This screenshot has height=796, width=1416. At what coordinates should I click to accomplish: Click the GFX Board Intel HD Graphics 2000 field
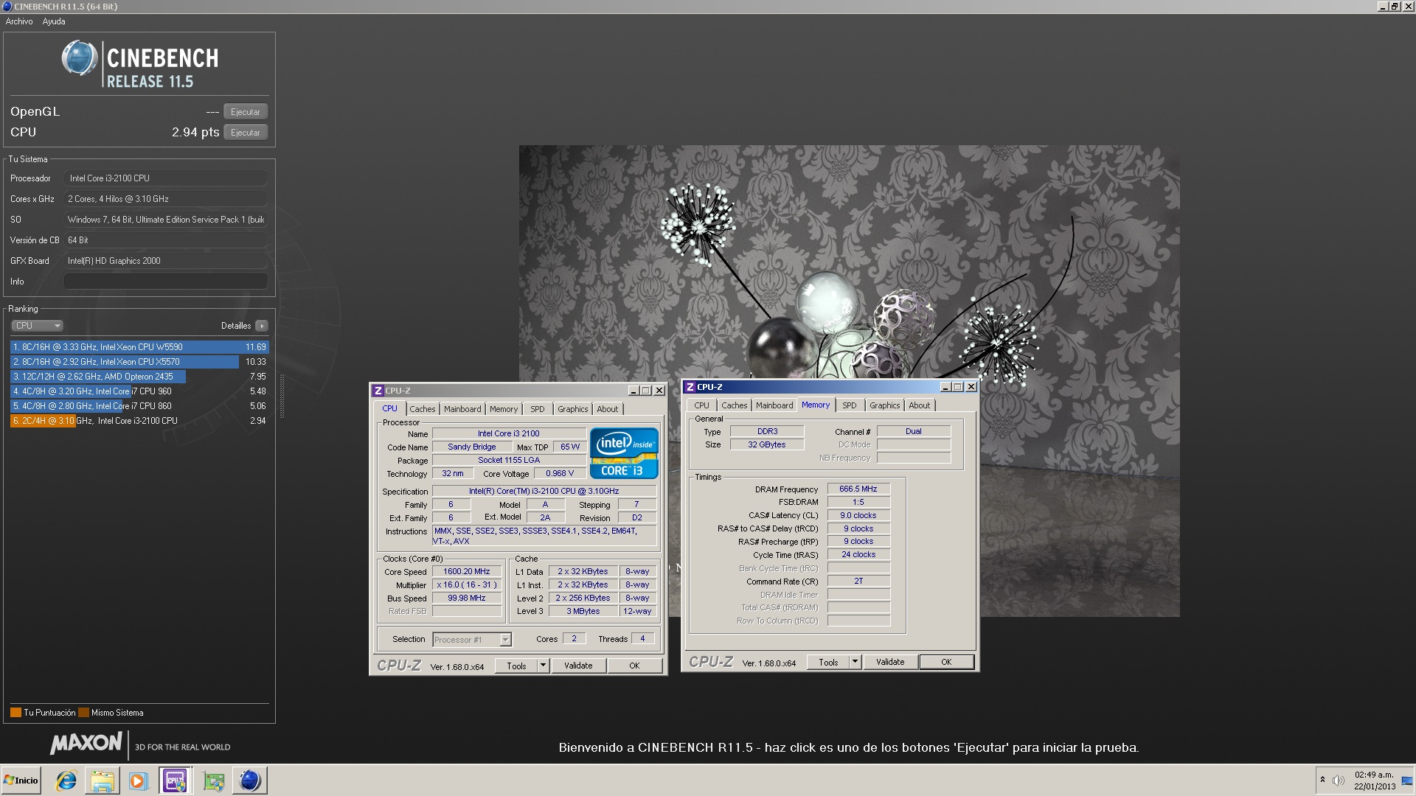click(166, 261)
